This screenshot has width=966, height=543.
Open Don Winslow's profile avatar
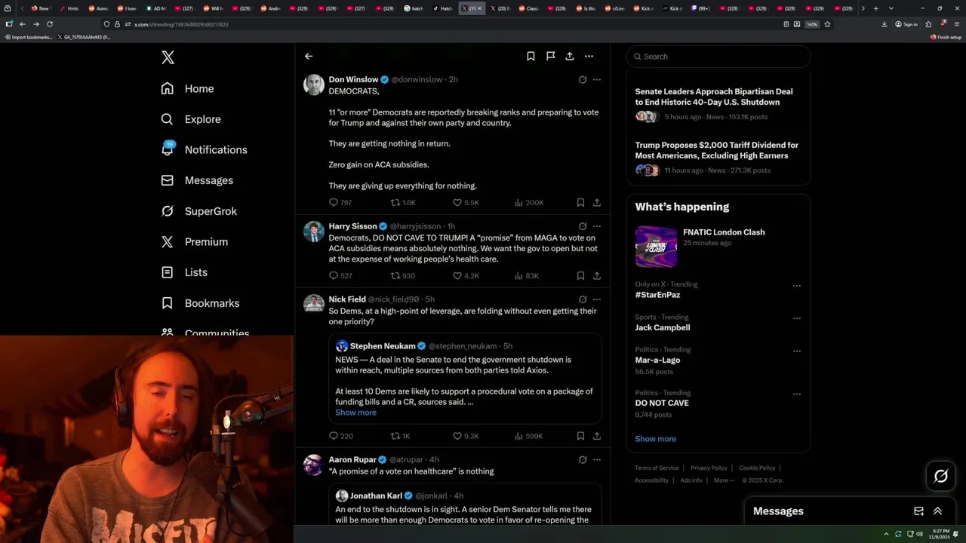tap(314, 84)
